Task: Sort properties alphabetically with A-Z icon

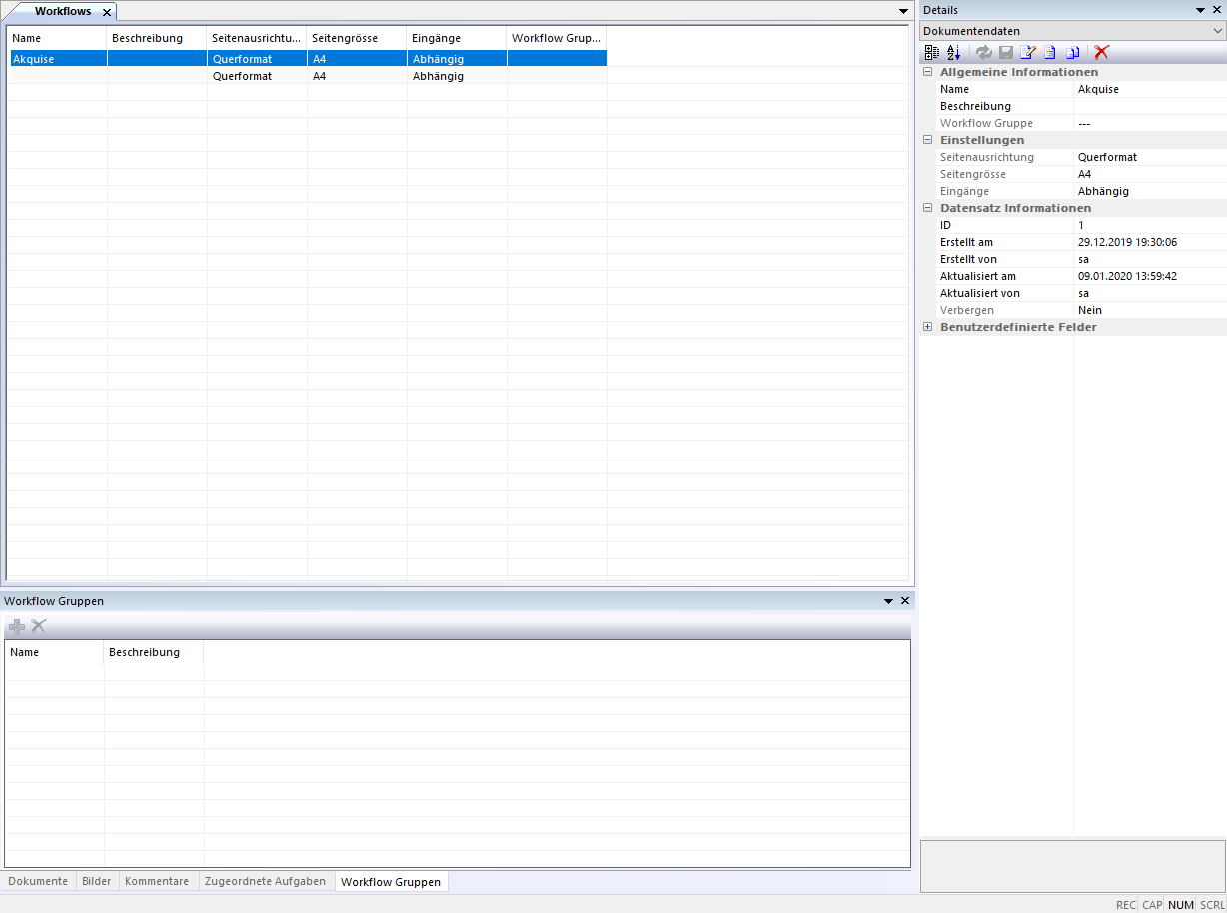Action: (x=953, y=52)
